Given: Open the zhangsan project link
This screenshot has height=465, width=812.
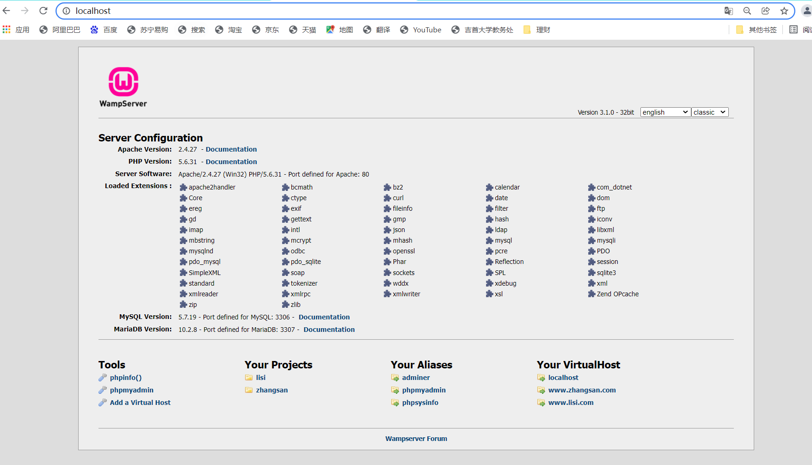Looking at the screenshot, I should click(272, 390).
